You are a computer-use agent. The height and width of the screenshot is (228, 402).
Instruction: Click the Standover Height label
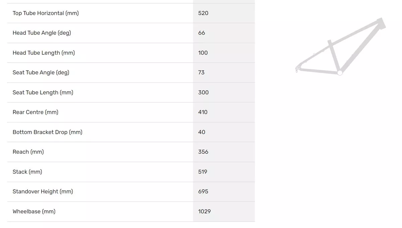pos(43,192)
